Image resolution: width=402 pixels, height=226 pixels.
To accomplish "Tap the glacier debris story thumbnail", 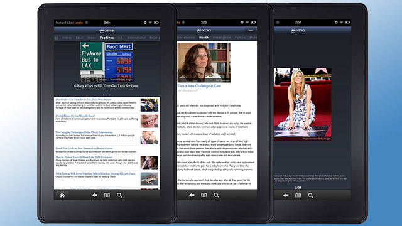I will tap(149, 178).
